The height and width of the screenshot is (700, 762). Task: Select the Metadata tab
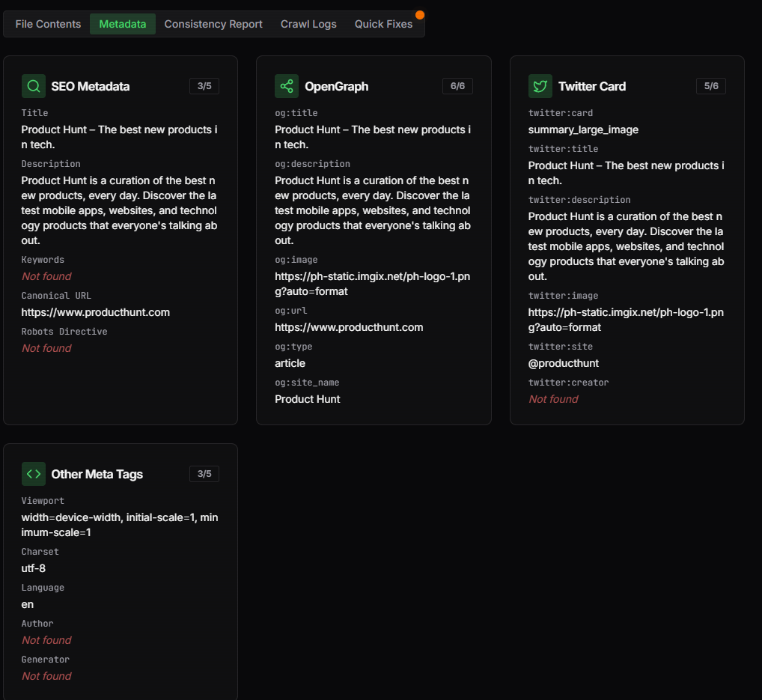[x=123, y=24]
